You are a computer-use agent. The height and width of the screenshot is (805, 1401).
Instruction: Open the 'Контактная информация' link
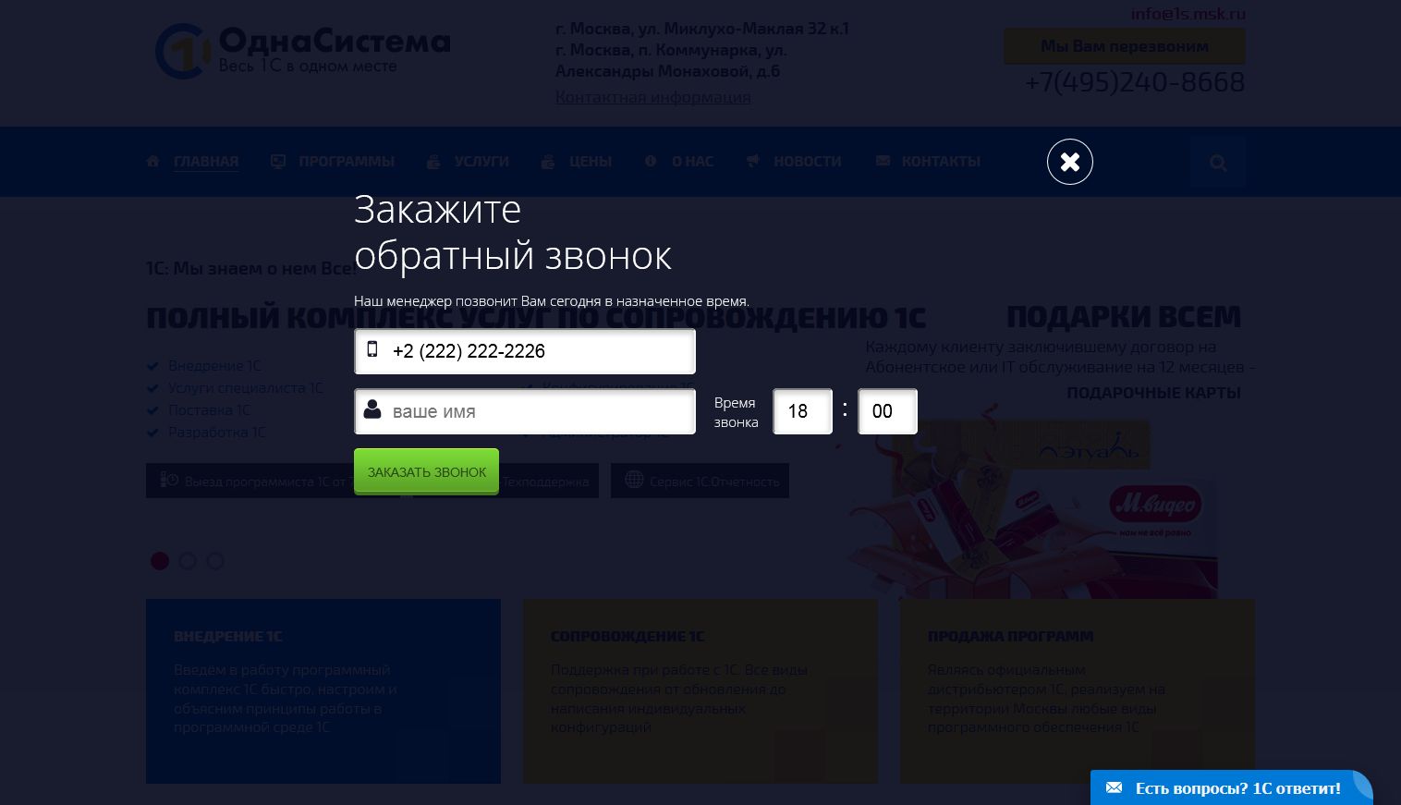click(653, 97)
